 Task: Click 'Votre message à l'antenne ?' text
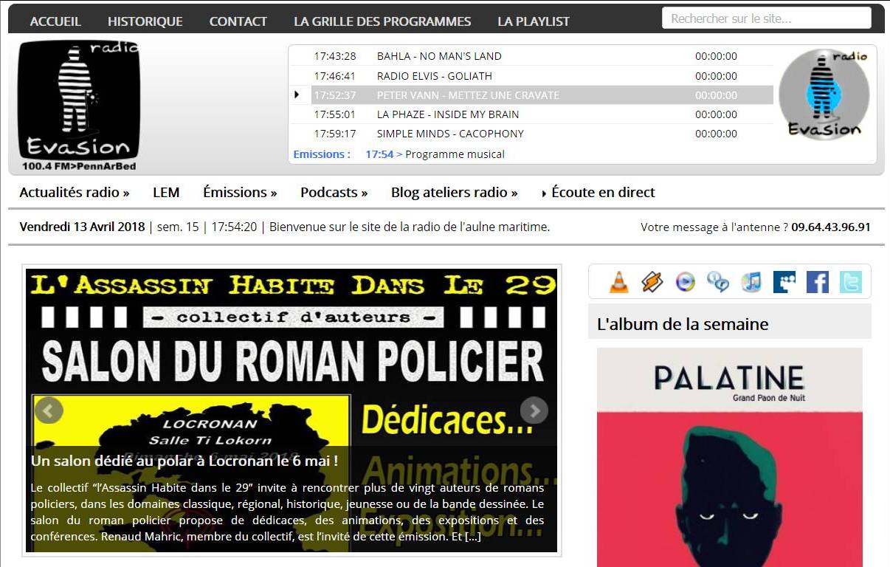(714, 227)
